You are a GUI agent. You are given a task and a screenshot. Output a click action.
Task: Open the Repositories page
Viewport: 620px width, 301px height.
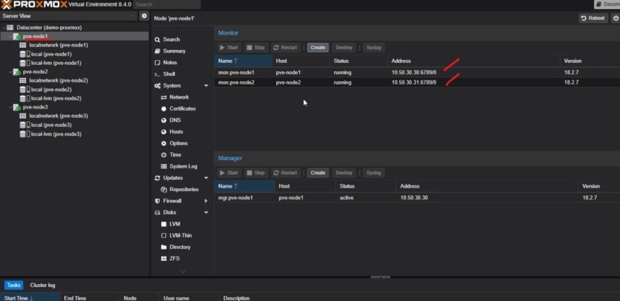pyautogui.click(x=184, y=189)
